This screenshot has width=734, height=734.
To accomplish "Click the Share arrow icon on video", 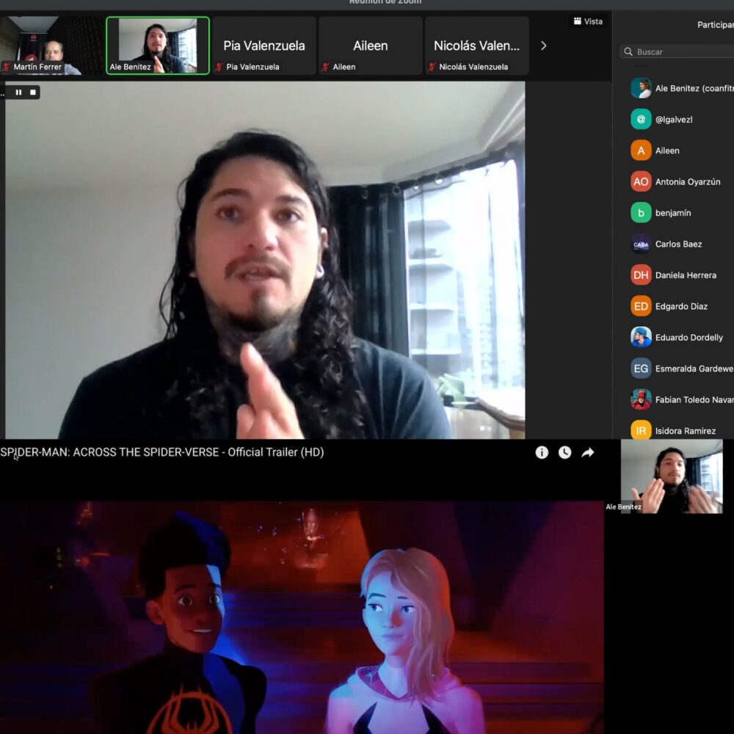I will click(587, 452).
